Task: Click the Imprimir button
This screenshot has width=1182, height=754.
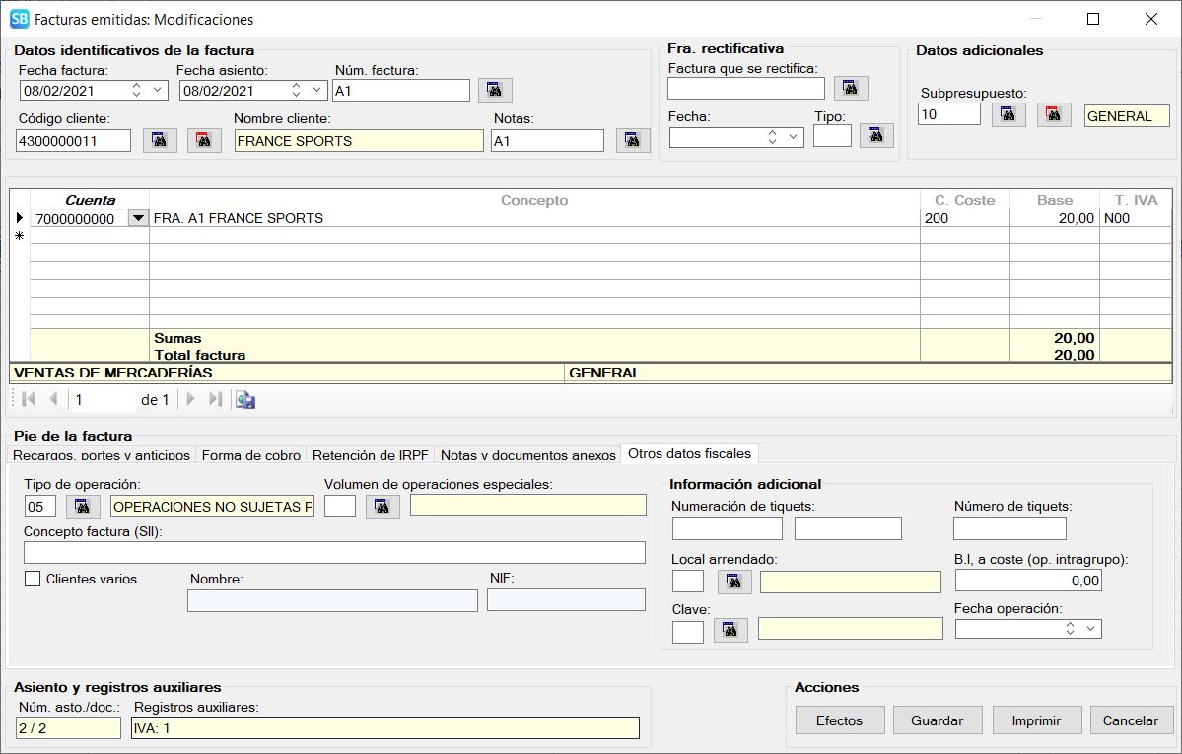Action: pyautogui.click(x=1036, y=720)
